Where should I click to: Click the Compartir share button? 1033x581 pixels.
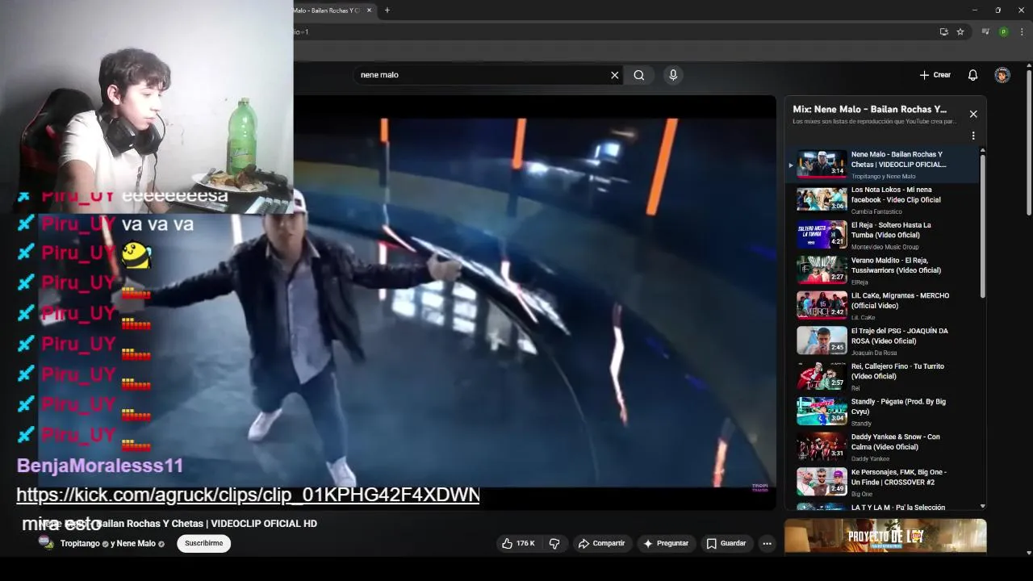(x=601, y=544)
